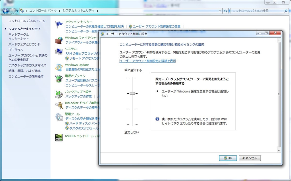Click the refresh button next to address bar
The height and width of the screenshot is (181, 291).
click(x=225, y=11)
